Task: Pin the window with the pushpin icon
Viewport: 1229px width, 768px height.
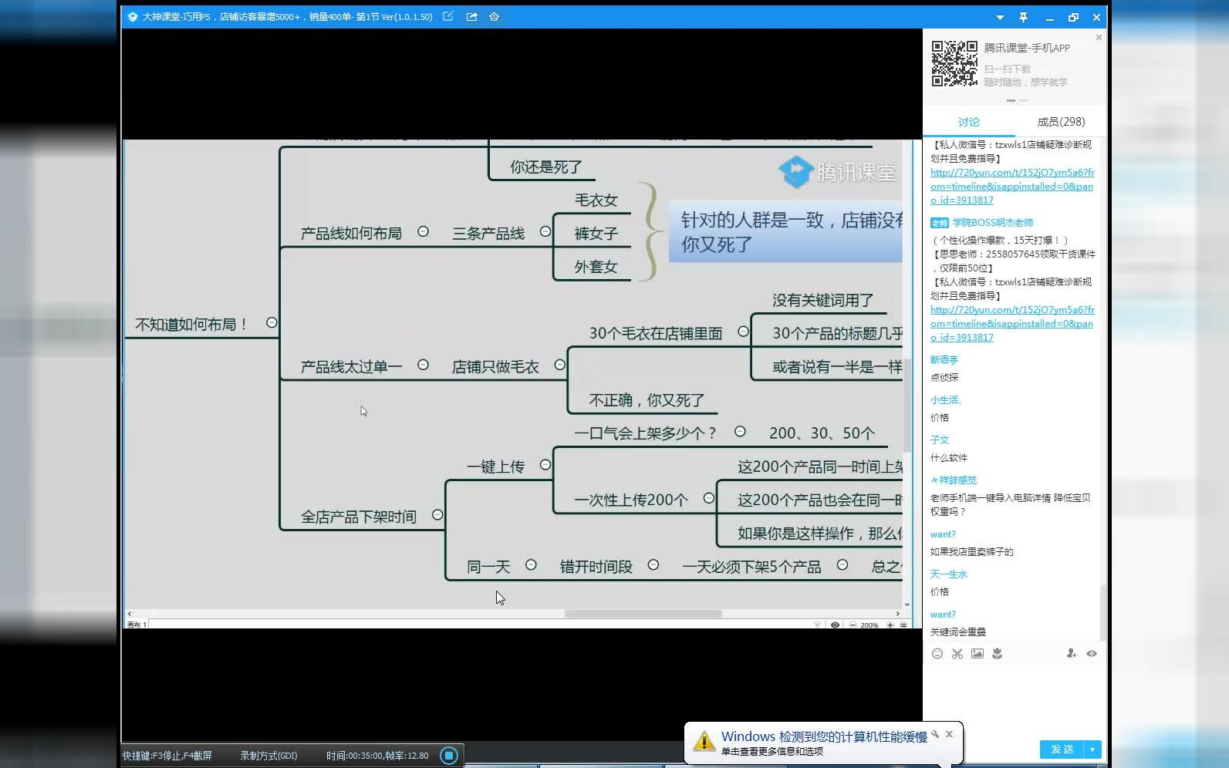Action: 1024,17
